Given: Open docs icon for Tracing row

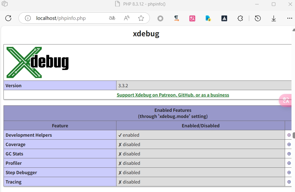Looking at the screenshot, I should [289, 182].
